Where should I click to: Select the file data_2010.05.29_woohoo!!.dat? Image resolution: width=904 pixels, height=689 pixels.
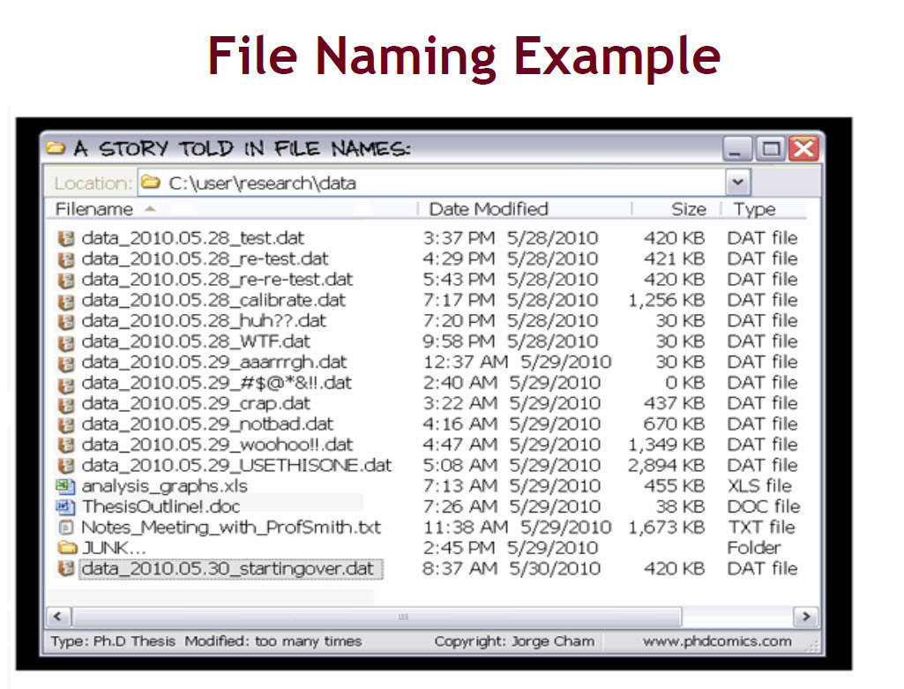coord(217,445)
